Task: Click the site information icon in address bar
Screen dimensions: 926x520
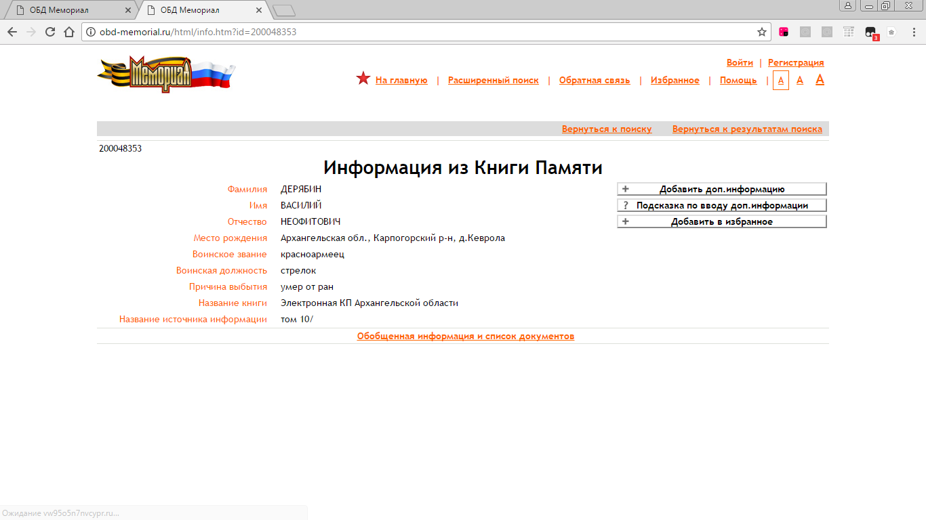Action: tap(91, 32)
